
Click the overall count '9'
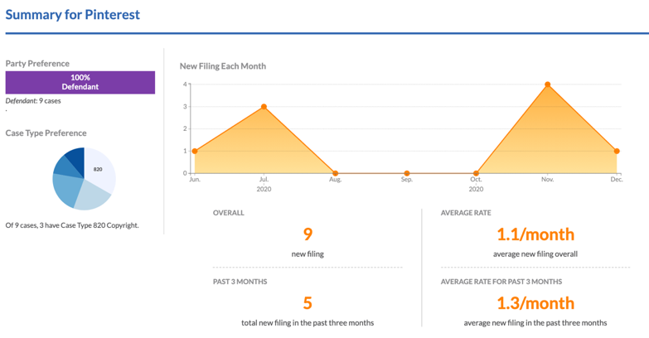pos(308,234)
